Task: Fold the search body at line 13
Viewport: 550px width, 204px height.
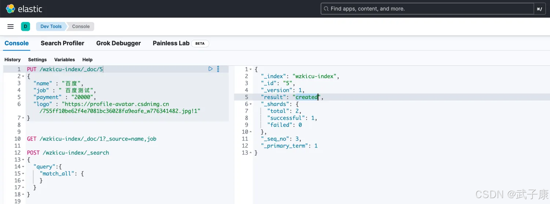Action: pos(23,160)
